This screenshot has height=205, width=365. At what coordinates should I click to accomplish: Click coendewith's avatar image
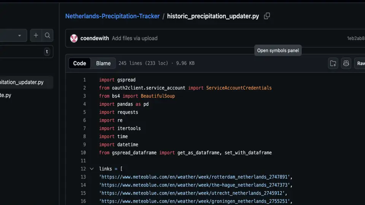tap(74, 38)
